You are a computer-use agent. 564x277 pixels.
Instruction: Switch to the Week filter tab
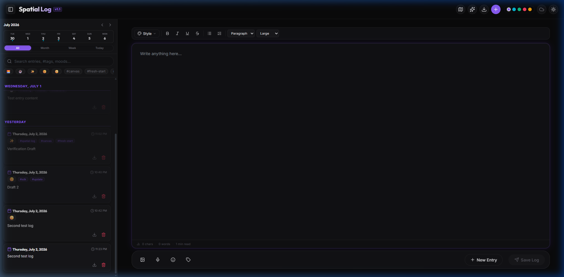click(x=72, y=48)
